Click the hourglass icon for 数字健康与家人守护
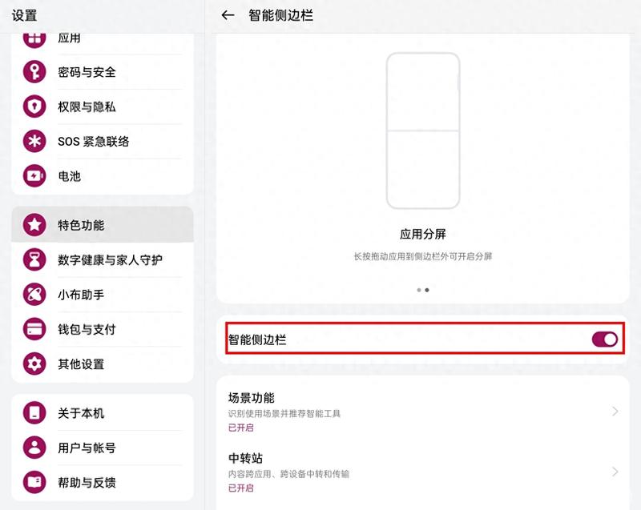This screenshot has width=641, height=510. coord(34,259)
